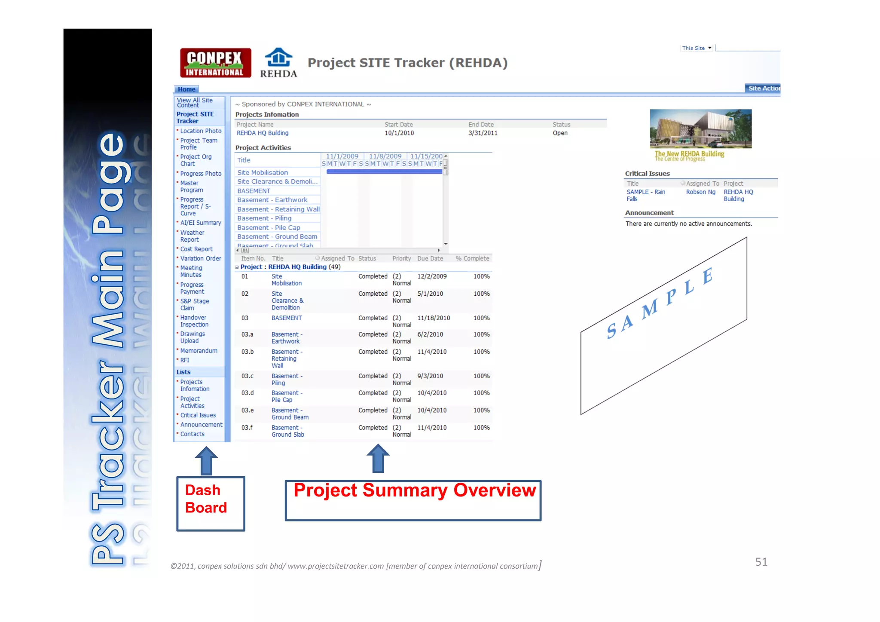Open AI/EI Summary
The height and width of the screenshot is (622, 880).
pos(200,223)
